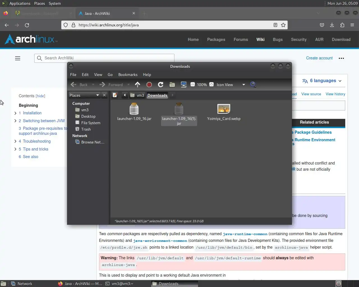Toggle reader view in the address bar
Viewport: 359px width, 287px height.
275,25
